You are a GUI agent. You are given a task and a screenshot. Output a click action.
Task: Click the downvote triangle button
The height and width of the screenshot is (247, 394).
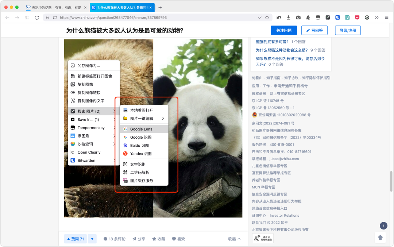(x=92, y=239)
